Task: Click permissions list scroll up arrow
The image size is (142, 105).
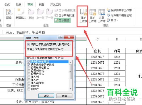Action: 70,62
